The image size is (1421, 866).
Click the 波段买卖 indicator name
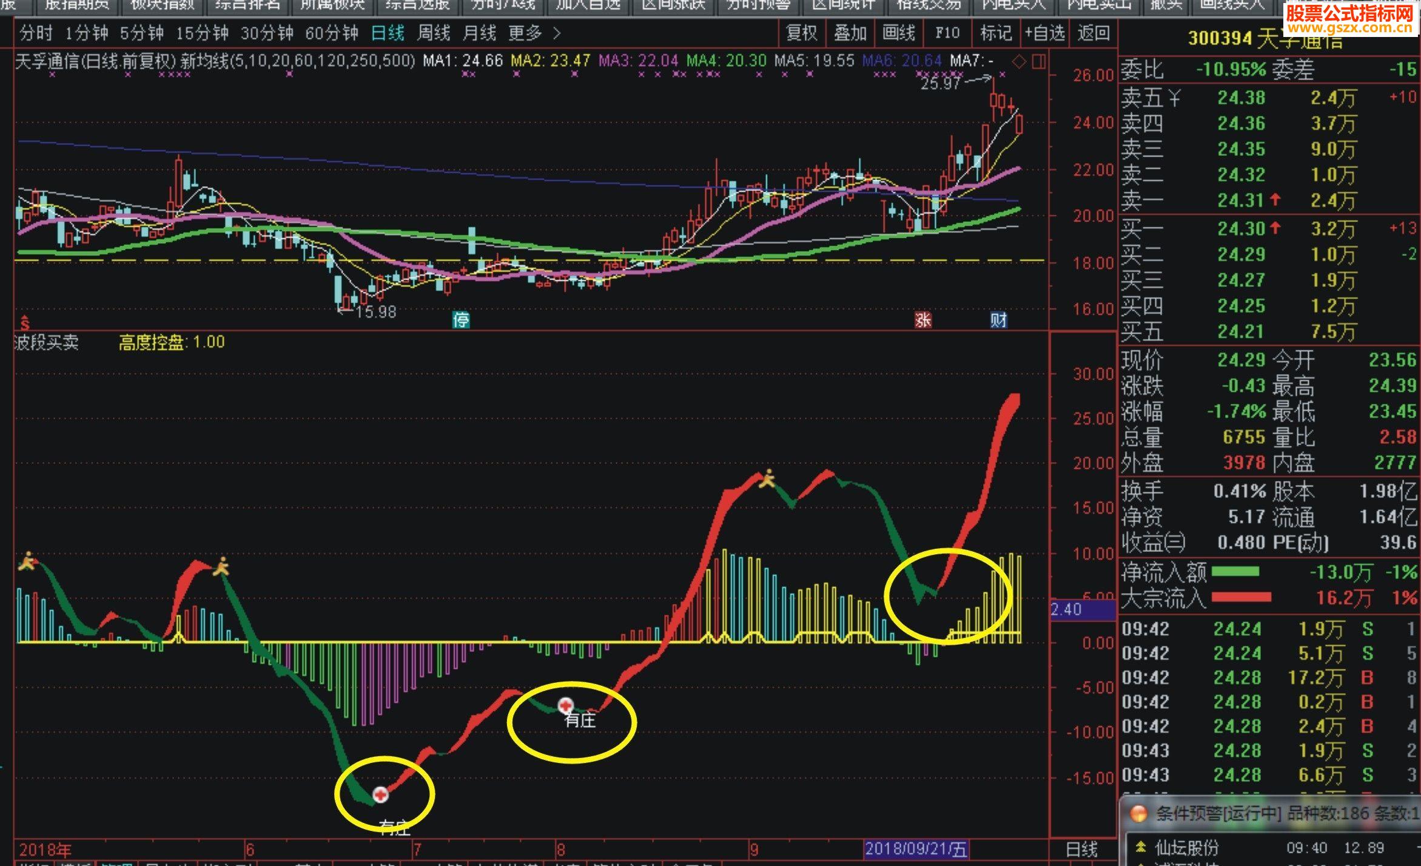coord(47,342)
